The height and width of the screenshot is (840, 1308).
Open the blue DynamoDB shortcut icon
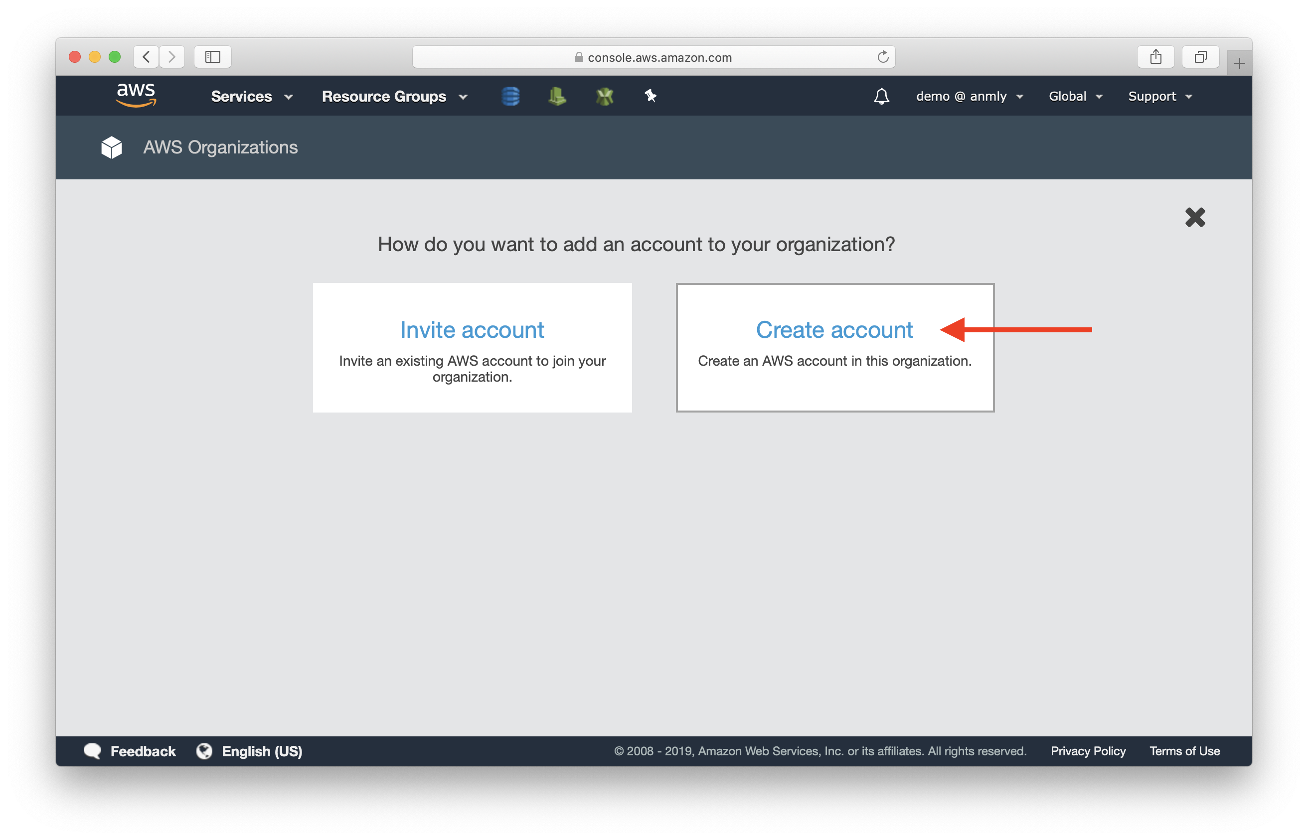click(510, 97)
